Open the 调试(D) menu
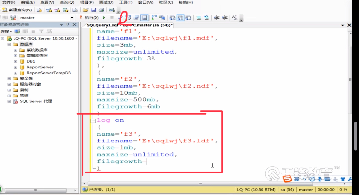Image resolution: width=359 pixels, height=195 pixels. click(106, 2)
